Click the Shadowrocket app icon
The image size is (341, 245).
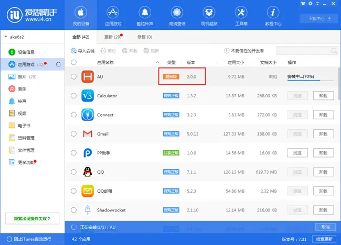[88, 210]
